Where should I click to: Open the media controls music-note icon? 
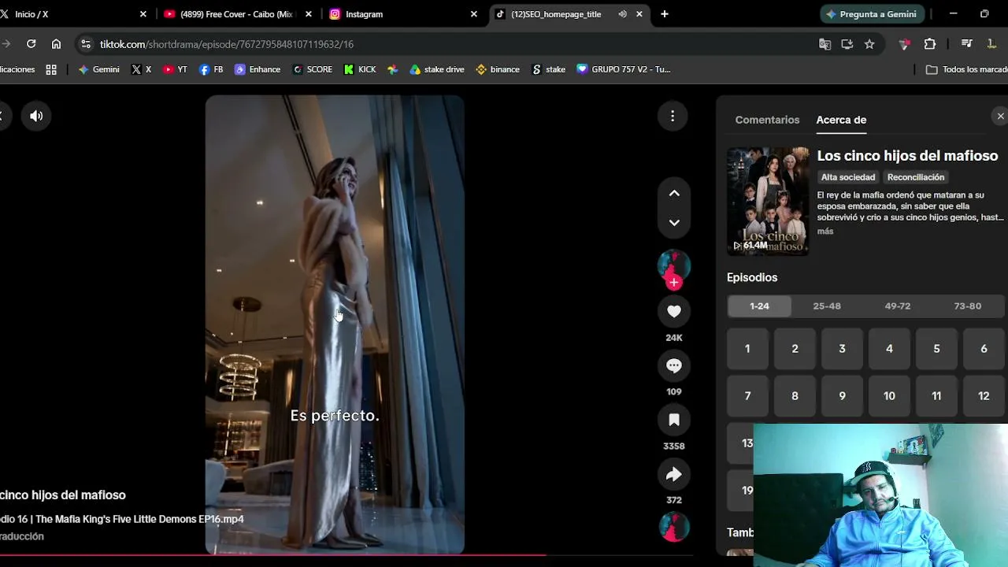967,44
